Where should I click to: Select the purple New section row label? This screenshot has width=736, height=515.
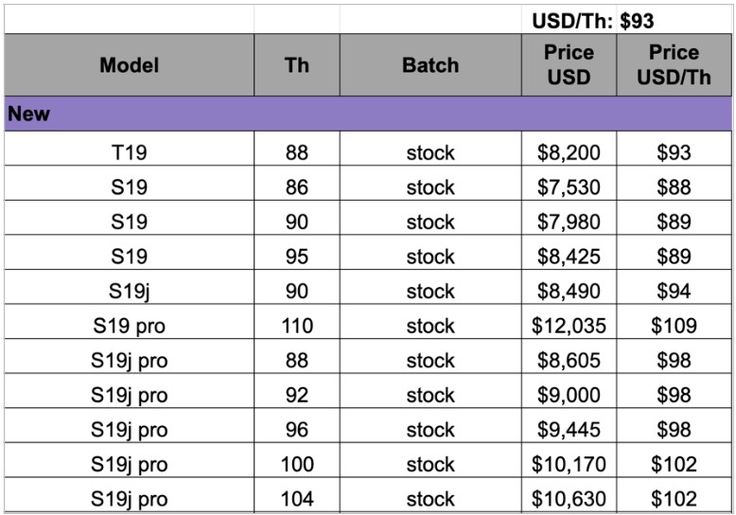point(28,114)
